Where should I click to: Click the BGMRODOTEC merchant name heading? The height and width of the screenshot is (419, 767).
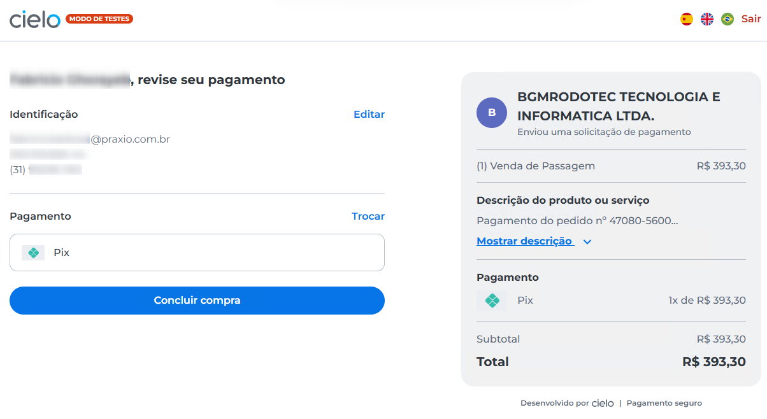619,106
